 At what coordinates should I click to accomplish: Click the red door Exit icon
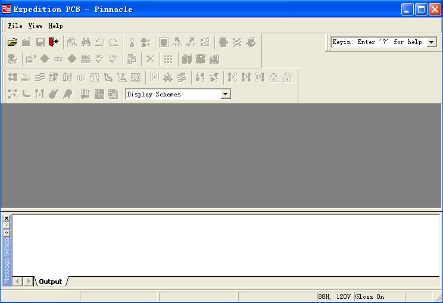(54, 42)
